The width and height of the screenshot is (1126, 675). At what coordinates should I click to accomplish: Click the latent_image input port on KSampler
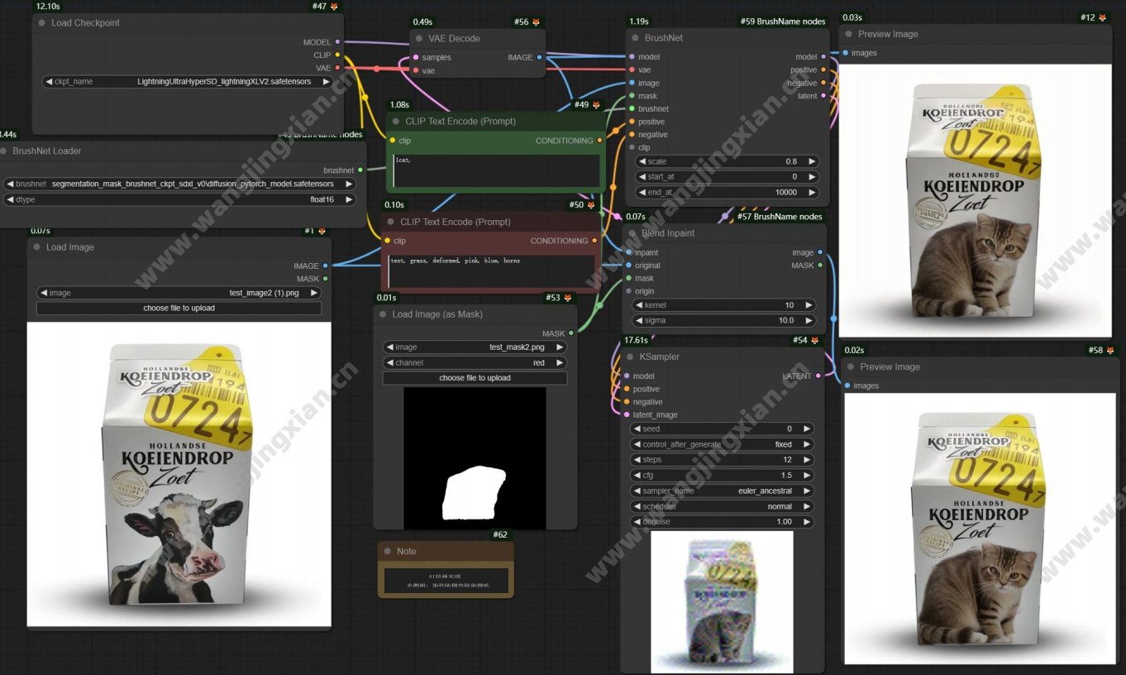(627, 414)
